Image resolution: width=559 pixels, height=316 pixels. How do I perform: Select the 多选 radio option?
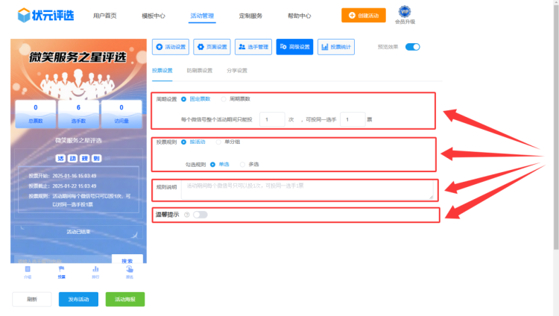pyautogui.click(x=243, y=164)
